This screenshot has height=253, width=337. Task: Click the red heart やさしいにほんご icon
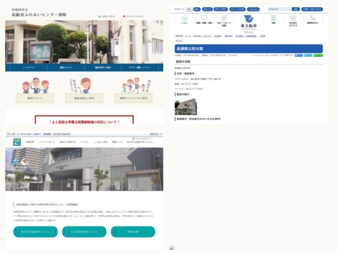coord(124,16)
